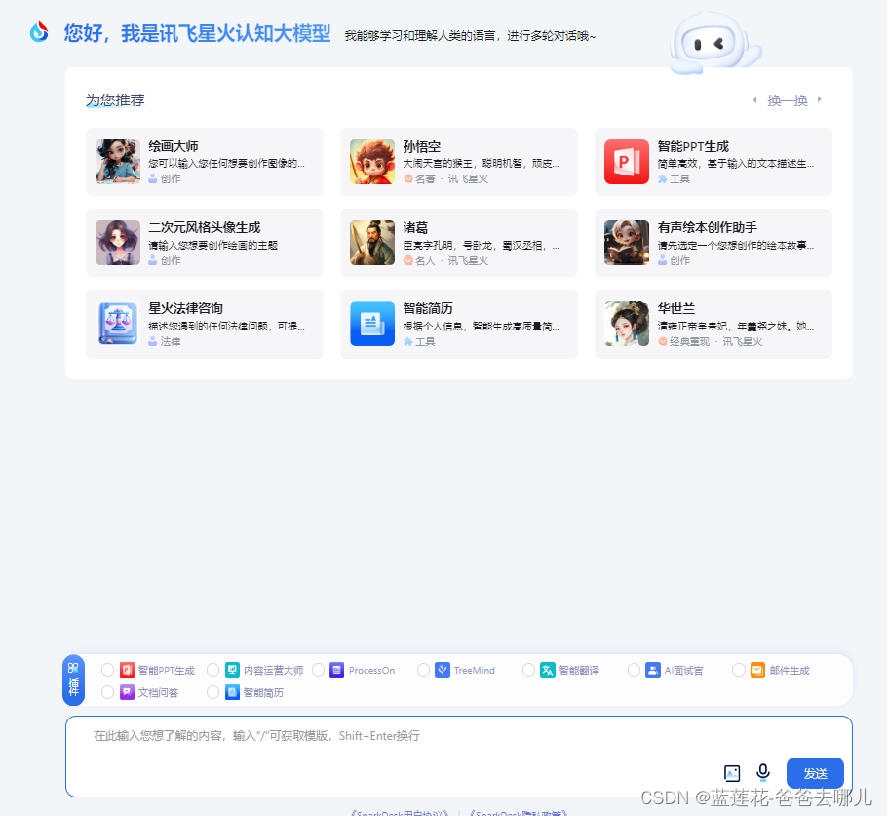
Task: Click the 文档问答 plugin icon
Action: 128,692
